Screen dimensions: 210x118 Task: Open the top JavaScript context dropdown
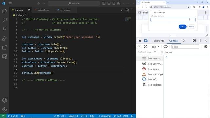155,47
